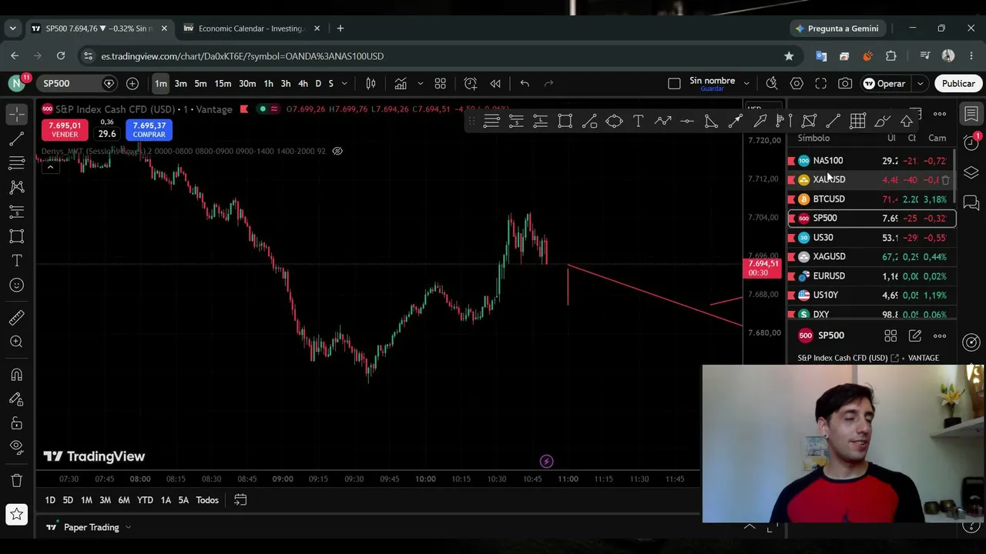Open the tab search dropdown in Chrome
Viewport: 986px width, 554px height.
(12, 28)
